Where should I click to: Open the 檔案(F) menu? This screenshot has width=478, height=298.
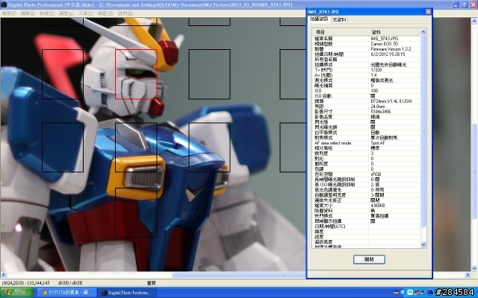(x=9, y=13)
